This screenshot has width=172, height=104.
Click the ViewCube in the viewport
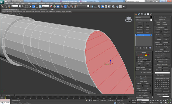(x=129, y=19)
